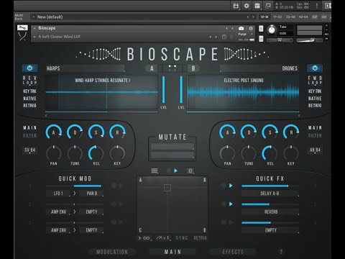Click the layer B KEY knob
The image size is (345, 259).
(x=291, y=153)
